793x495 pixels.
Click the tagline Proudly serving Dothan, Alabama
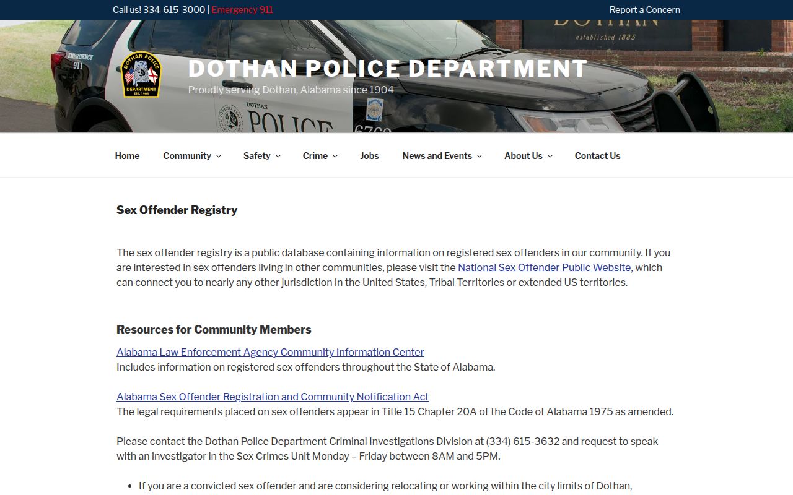pyautogui.click(x=291, y=90)
